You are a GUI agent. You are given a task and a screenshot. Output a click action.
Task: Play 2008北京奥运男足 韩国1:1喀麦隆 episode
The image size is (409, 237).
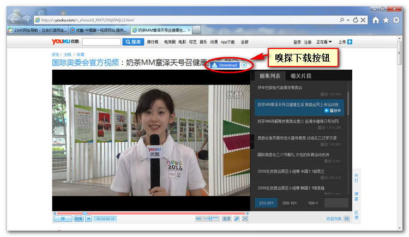pyautogui.click(x=299, y=190)
